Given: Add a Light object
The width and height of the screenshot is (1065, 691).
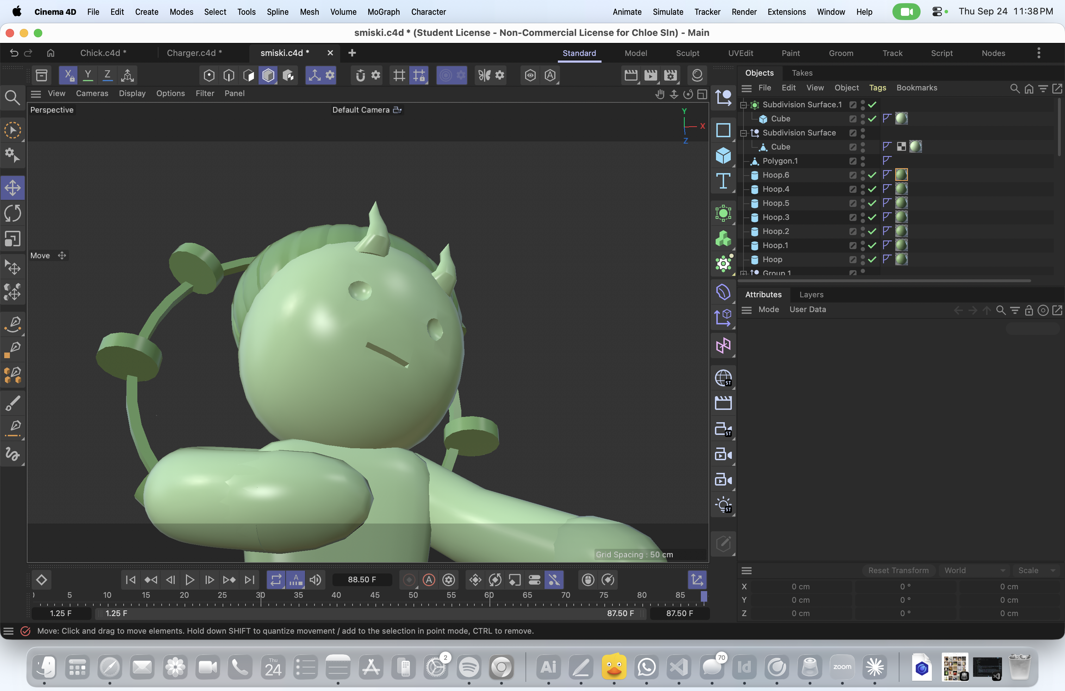Looking at the screenshot, I should tap(723, 505).
